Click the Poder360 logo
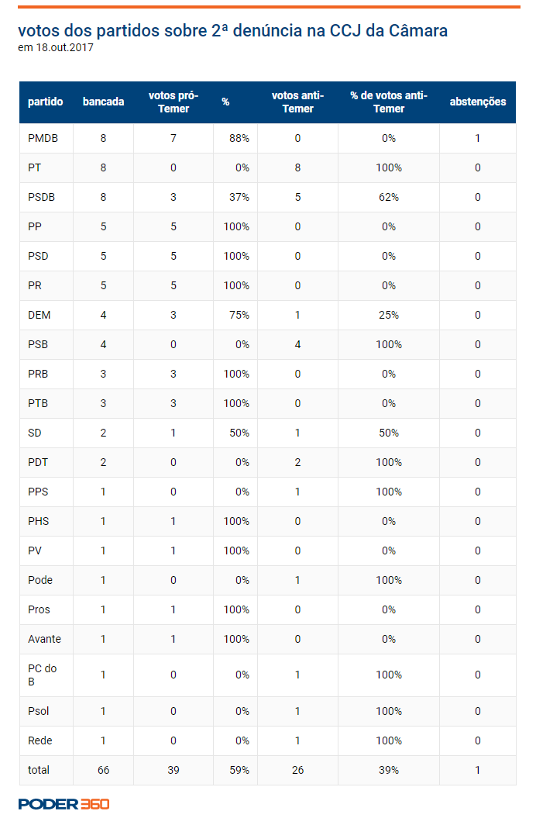 [64, 803]
